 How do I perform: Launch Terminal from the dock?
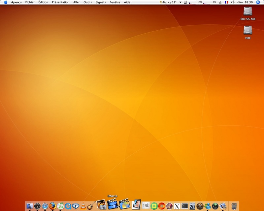pos(184,206)
